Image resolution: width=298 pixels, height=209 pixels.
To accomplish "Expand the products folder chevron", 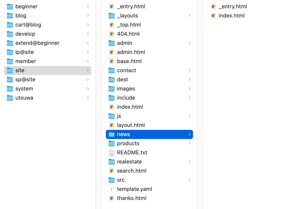I will click(x=189, y=143).
